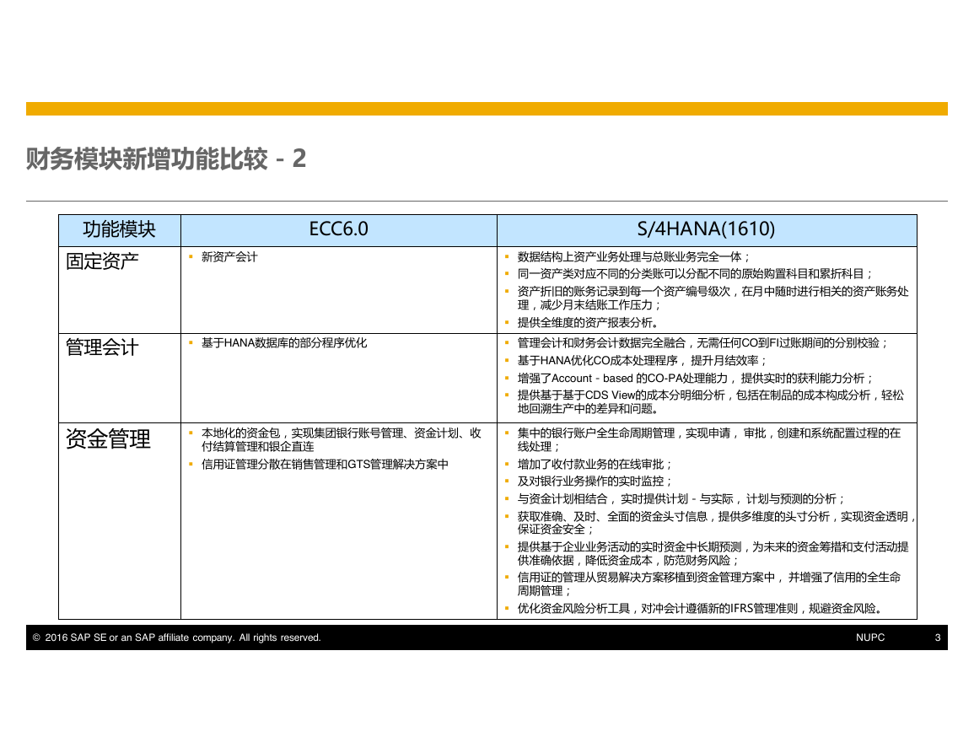974x753 pixels.
Task: Click bullet starting 信用证的管理从贸易解决方案移植
Action: point(708,584)
